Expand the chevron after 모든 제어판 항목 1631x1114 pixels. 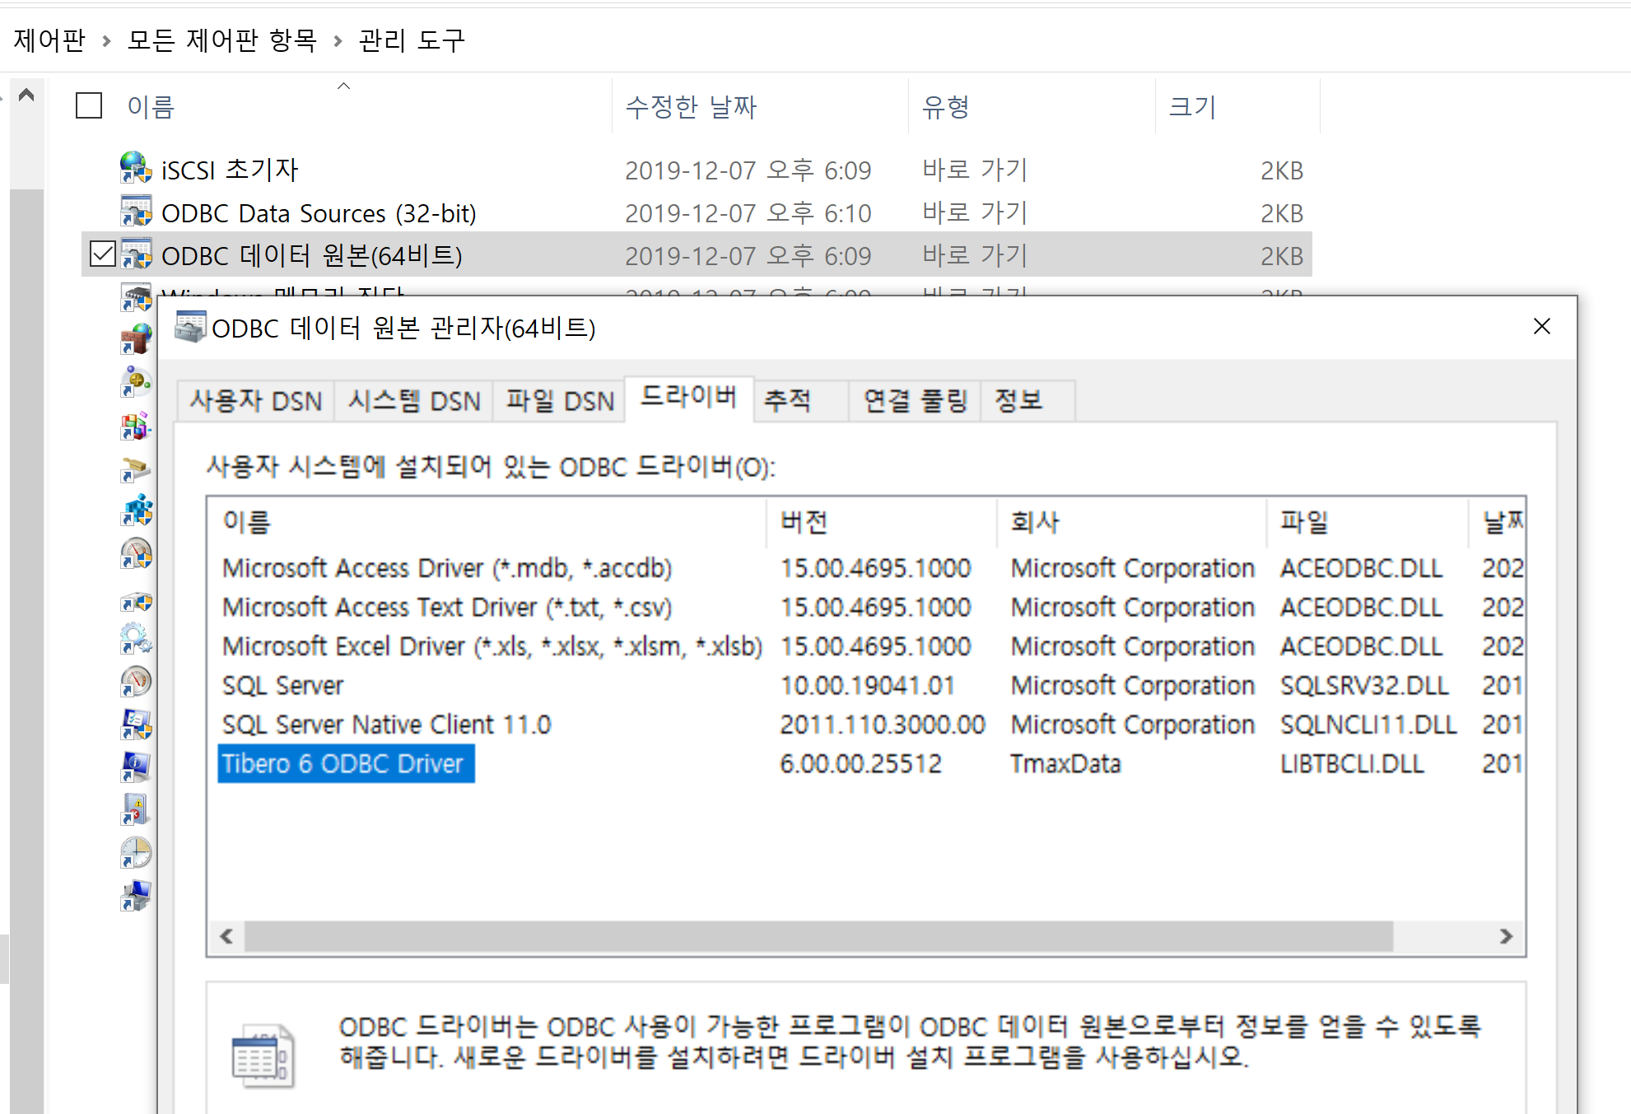point(338,40)
